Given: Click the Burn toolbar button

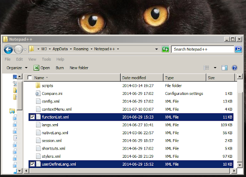Looking at the screenshot, I should pos(60,68).
